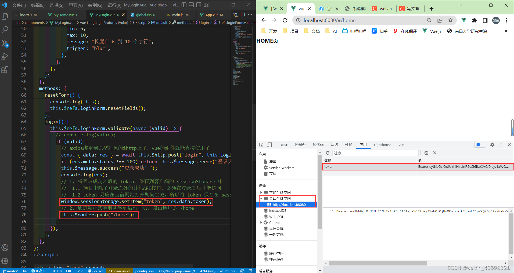Open the 运行(R) menu
This screenshot has width=514, height=273.
point(114,5)
